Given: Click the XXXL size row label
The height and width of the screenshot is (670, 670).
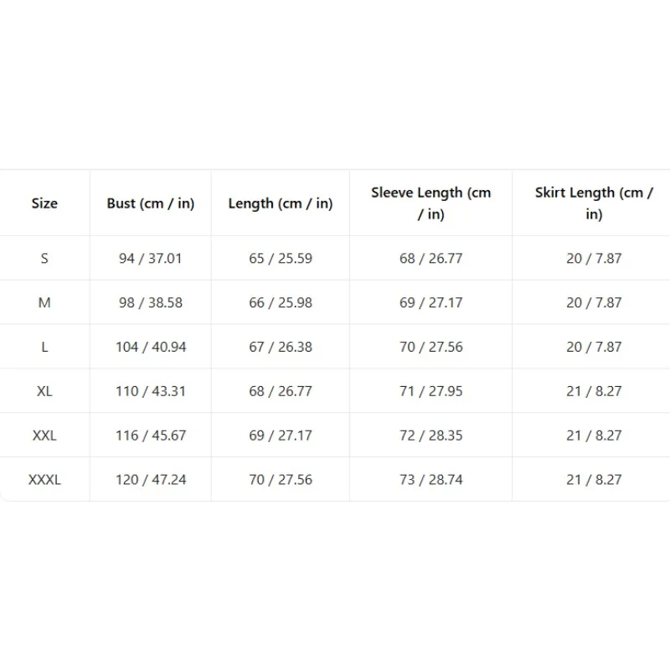Looking at the screenshot, I should tap(44, 480).
